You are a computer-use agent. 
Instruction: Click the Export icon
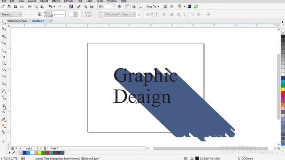tap(85, 7)
